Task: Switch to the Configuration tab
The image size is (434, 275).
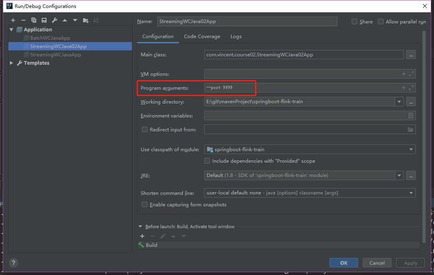Action: click(x=158, y=37)
